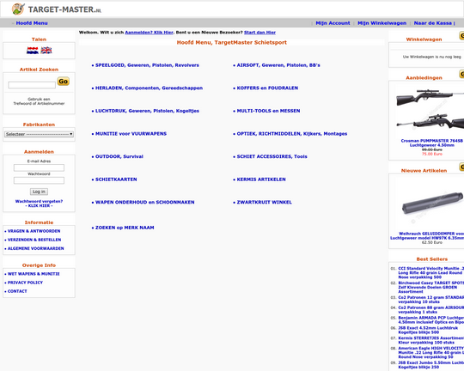Go to Mijn Winkelwagen
This screenshot has width=464, height=371.
click(382, 23)
